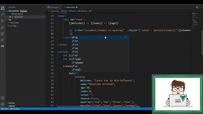
Task: Click the myarray definition line
Action: pos(107,102)
